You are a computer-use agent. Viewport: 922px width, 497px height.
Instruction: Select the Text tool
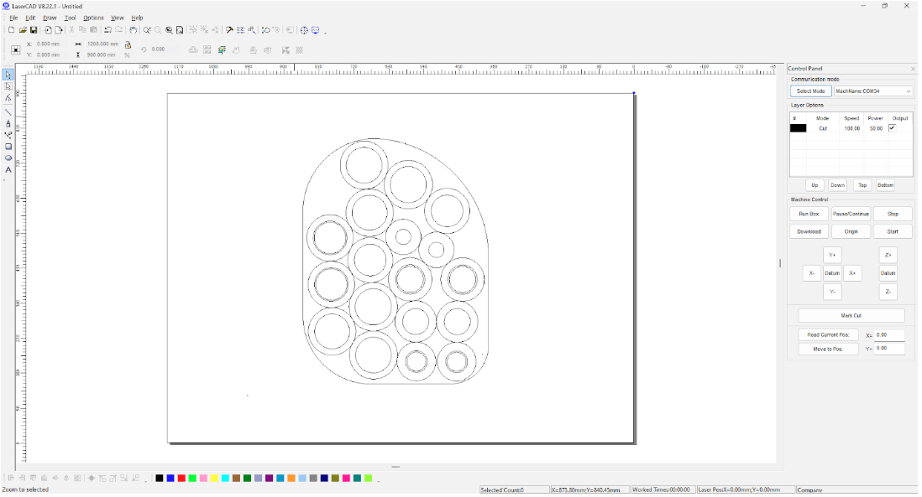pos(8,170)
